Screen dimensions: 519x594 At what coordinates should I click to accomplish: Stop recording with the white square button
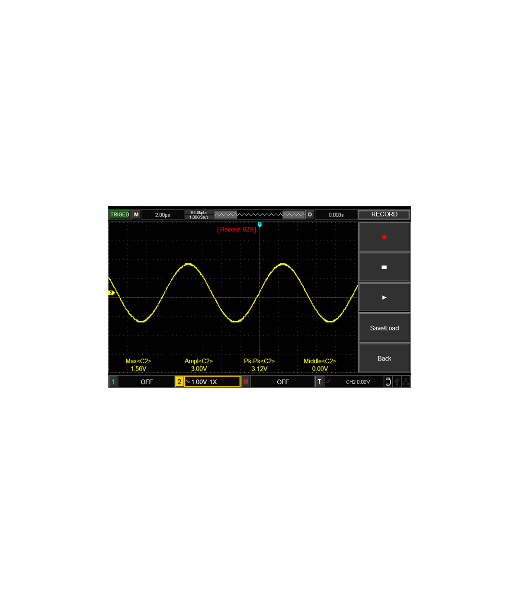tap(384, 267)
